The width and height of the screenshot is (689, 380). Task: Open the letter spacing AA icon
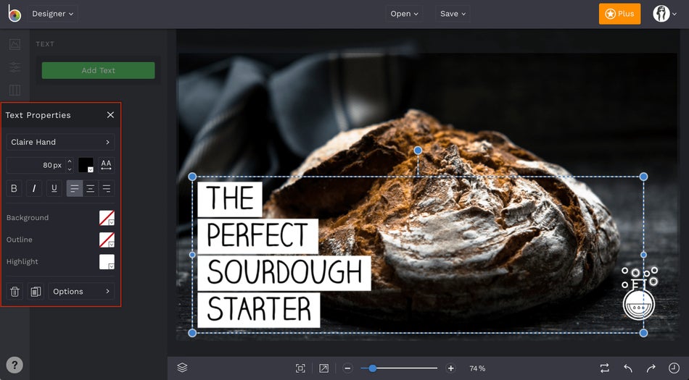pyautogui.click(x=107, y=165)
